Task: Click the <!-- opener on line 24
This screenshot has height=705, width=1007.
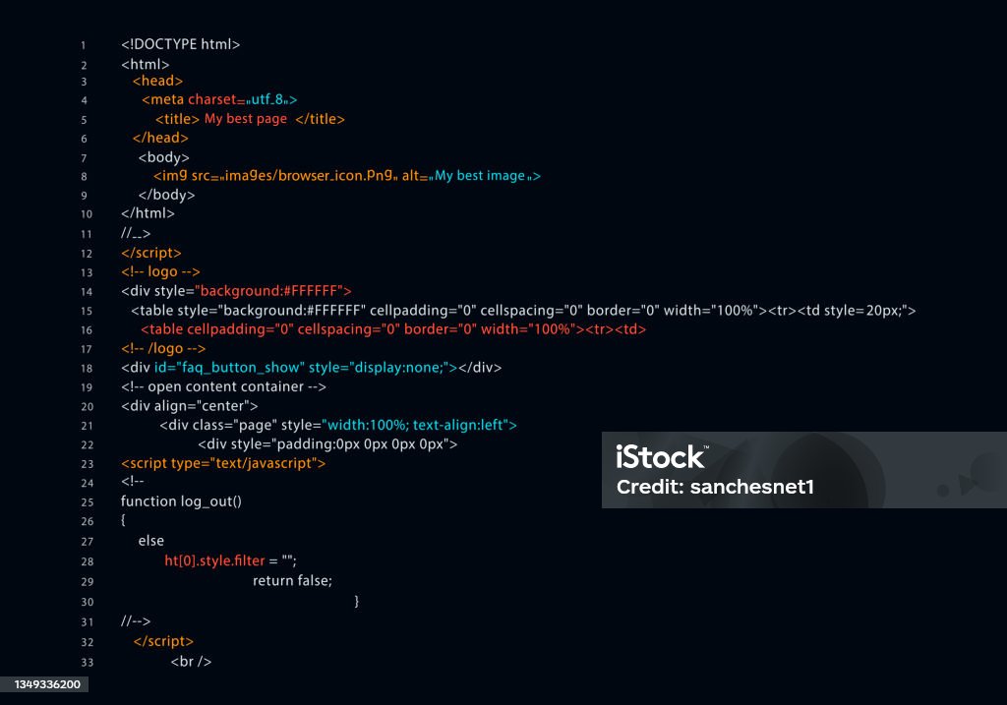Action: [x=133, y=481]
